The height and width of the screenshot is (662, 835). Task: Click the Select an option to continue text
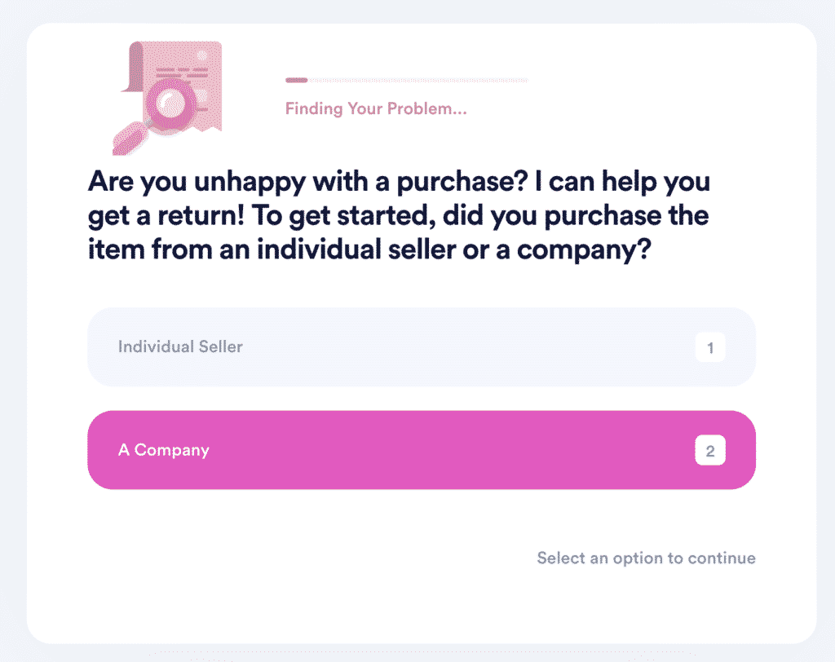pos(645,558)
